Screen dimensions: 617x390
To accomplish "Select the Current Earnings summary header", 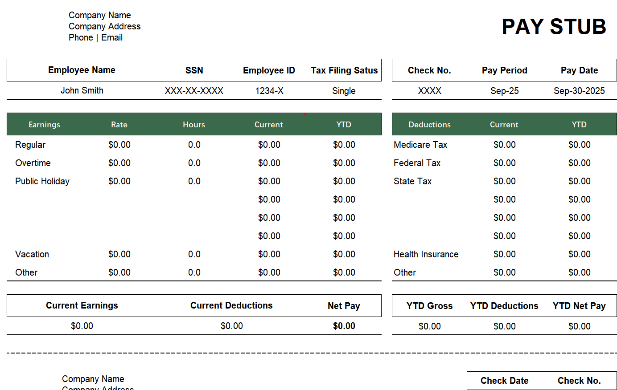I will click(x=82, y=305).
